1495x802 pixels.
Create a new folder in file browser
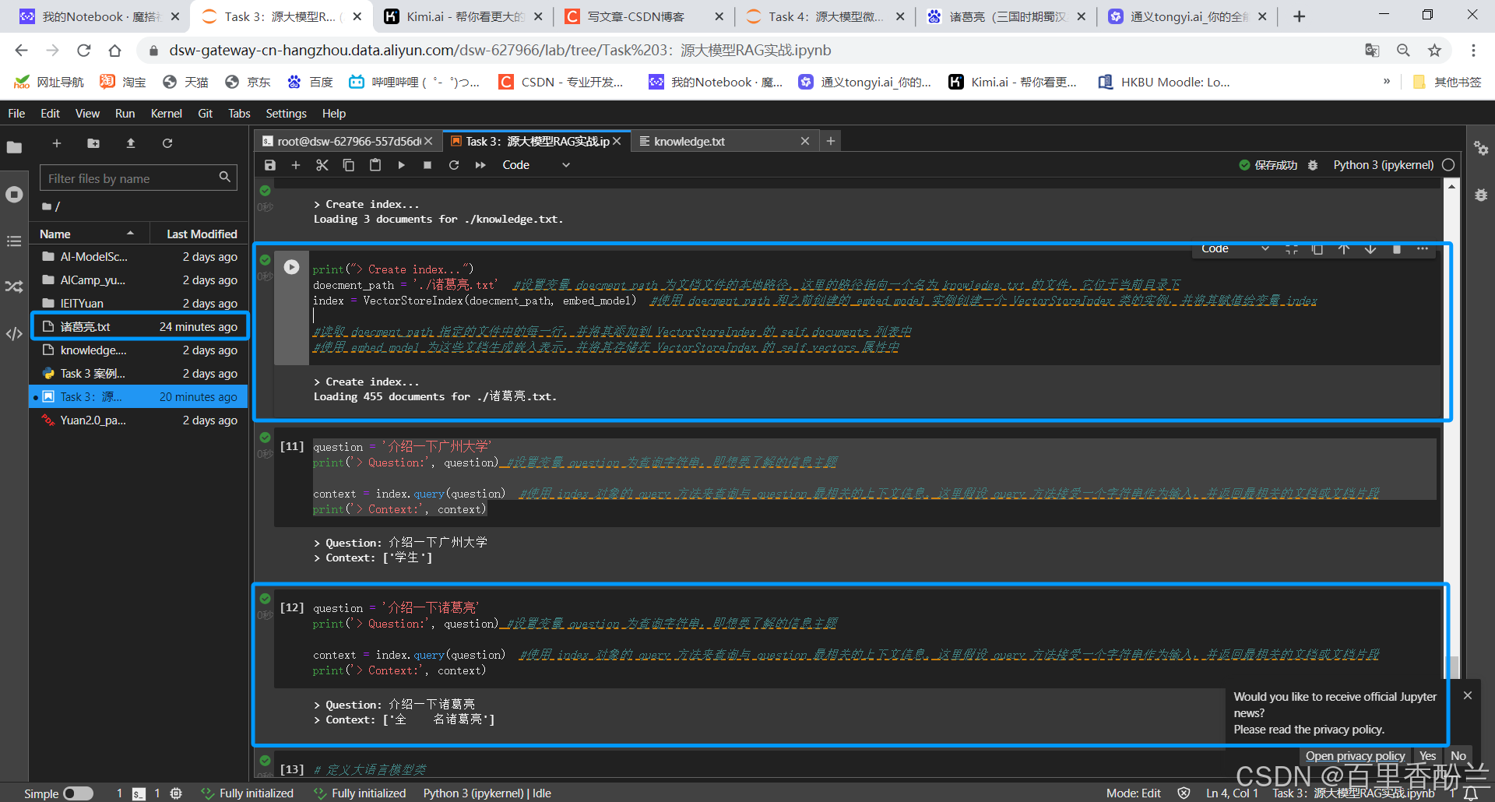pos(93,143)
